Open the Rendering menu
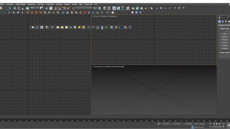This screenshot has height=129, width=230. (x=31, y=4)
